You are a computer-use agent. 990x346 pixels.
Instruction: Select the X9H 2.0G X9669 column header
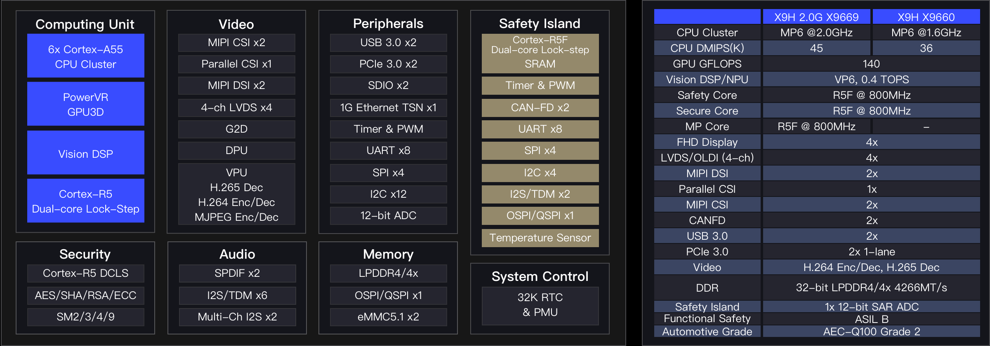tap(816, 17)
